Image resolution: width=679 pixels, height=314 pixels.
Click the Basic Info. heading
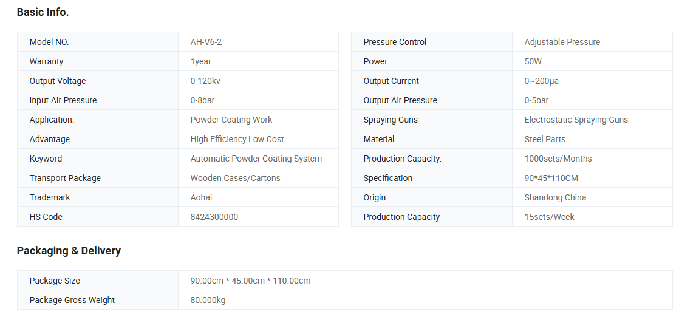(x=43, y=12)
